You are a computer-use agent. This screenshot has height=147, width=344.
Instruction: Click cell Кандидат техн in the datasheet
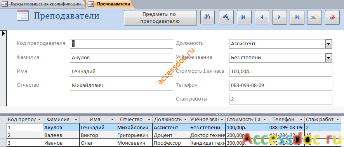click(x=207, y=143)
